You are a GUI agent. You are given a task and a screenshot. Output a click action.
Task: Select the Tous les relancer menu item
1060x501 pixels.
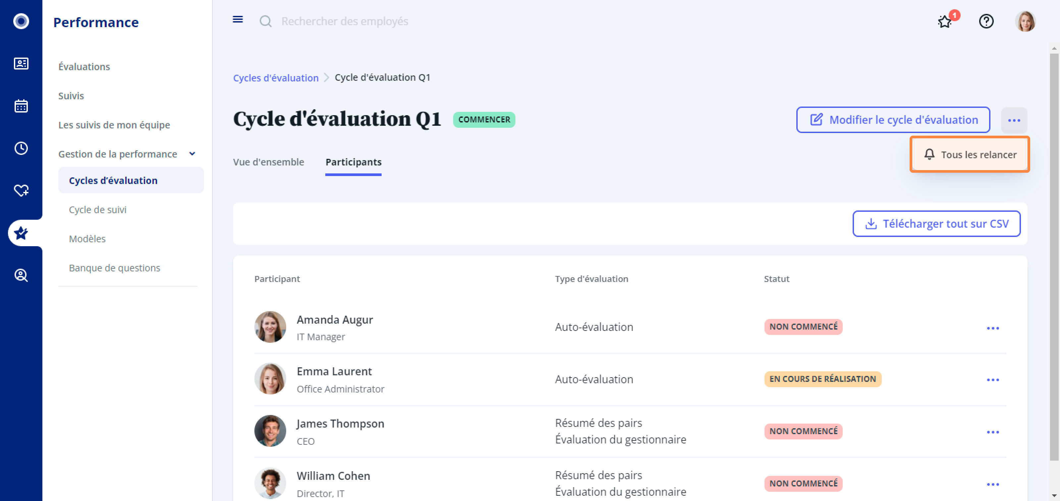(970, 155)
